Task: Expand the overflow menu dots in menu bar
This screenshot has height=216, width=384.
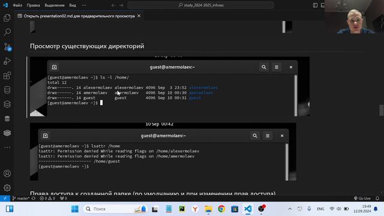Action: coord(84,5)
